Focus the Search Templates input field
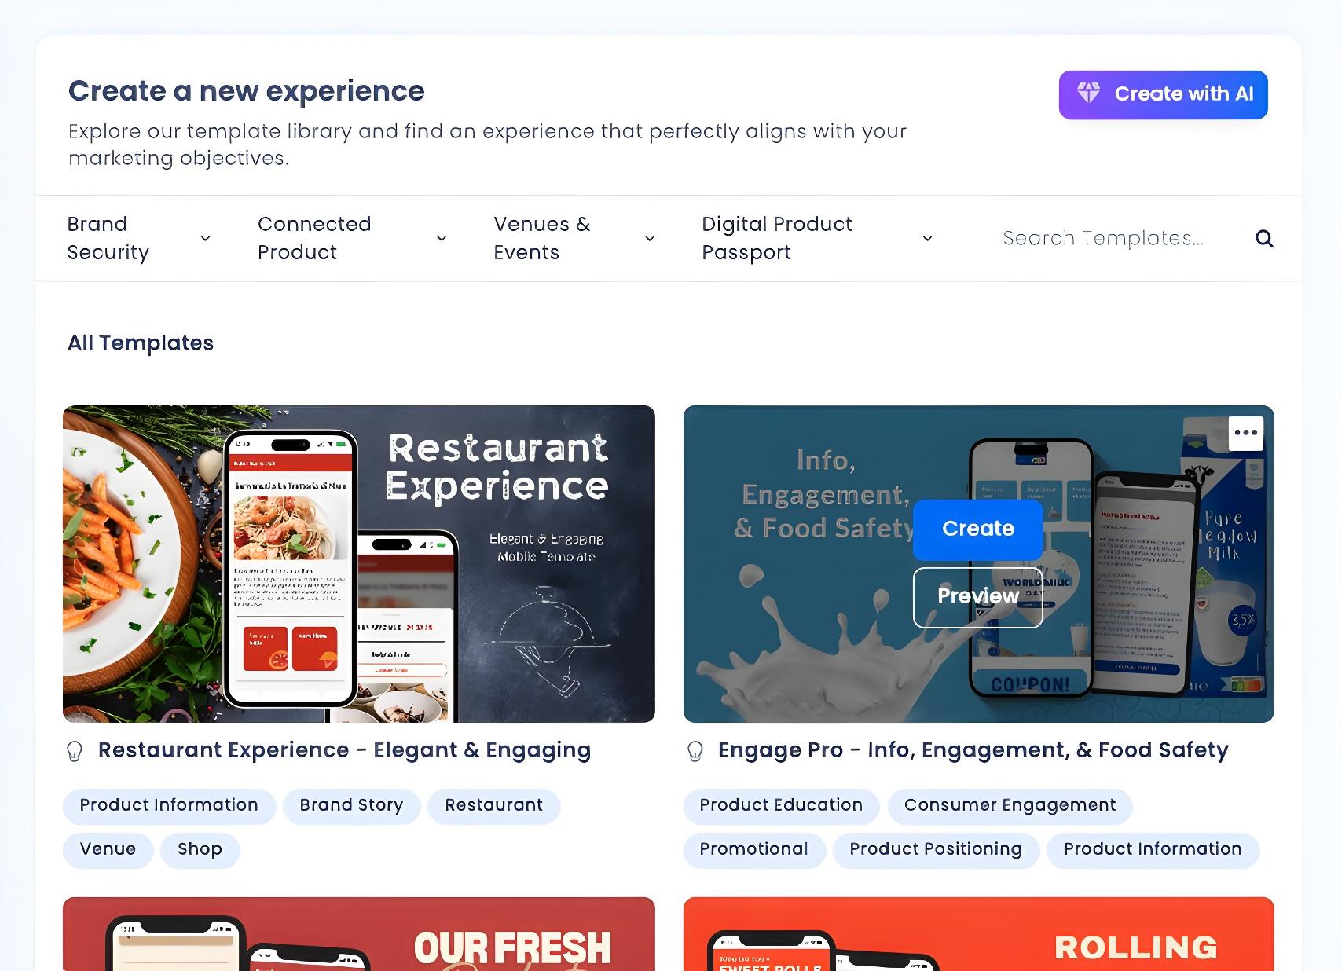1342x971 pixels. (x=1104, y=238)
